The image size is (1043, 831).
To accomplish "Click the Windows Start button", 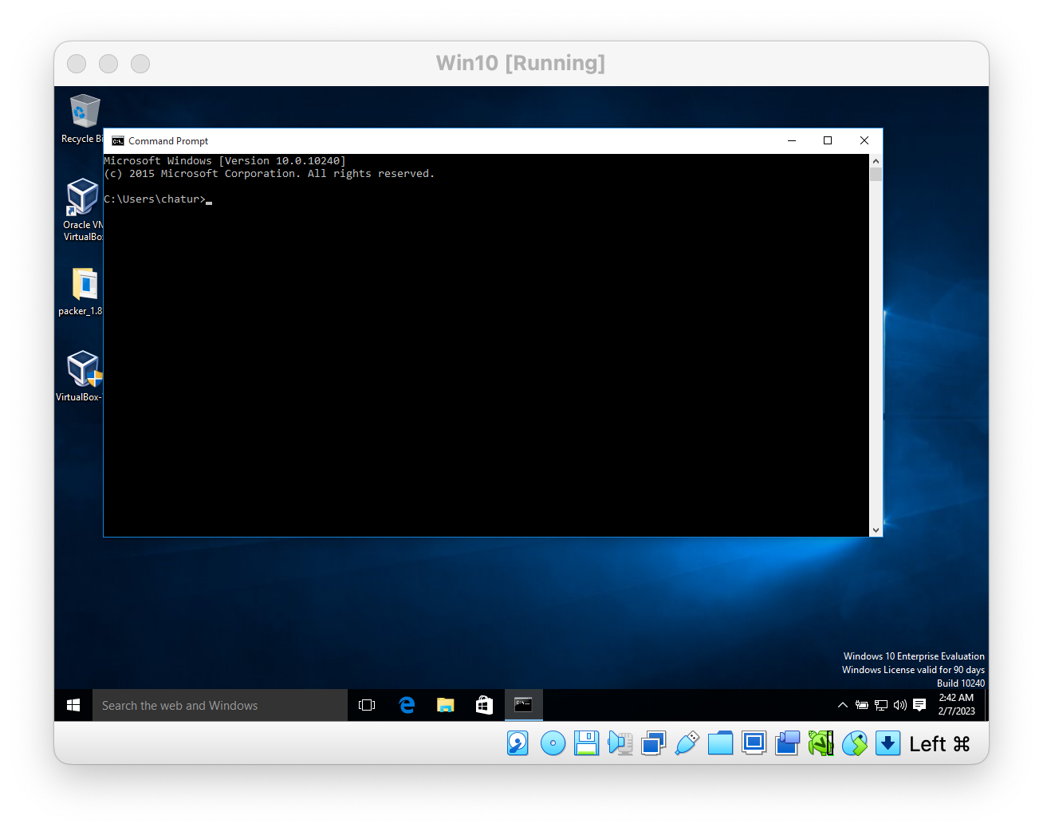I will click(73, 705).
